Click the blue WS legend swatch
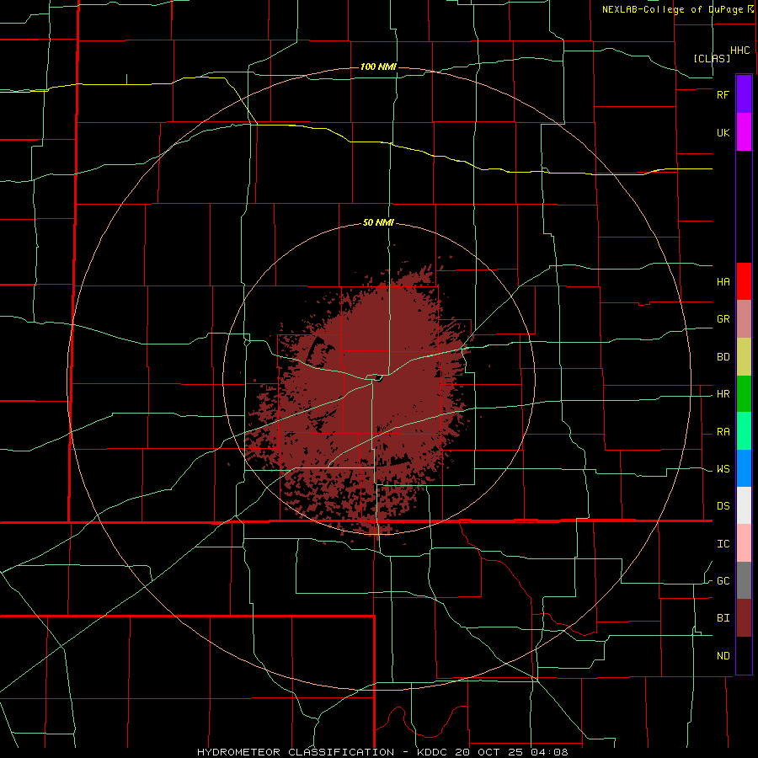758x758 pixels. [744, 468]
